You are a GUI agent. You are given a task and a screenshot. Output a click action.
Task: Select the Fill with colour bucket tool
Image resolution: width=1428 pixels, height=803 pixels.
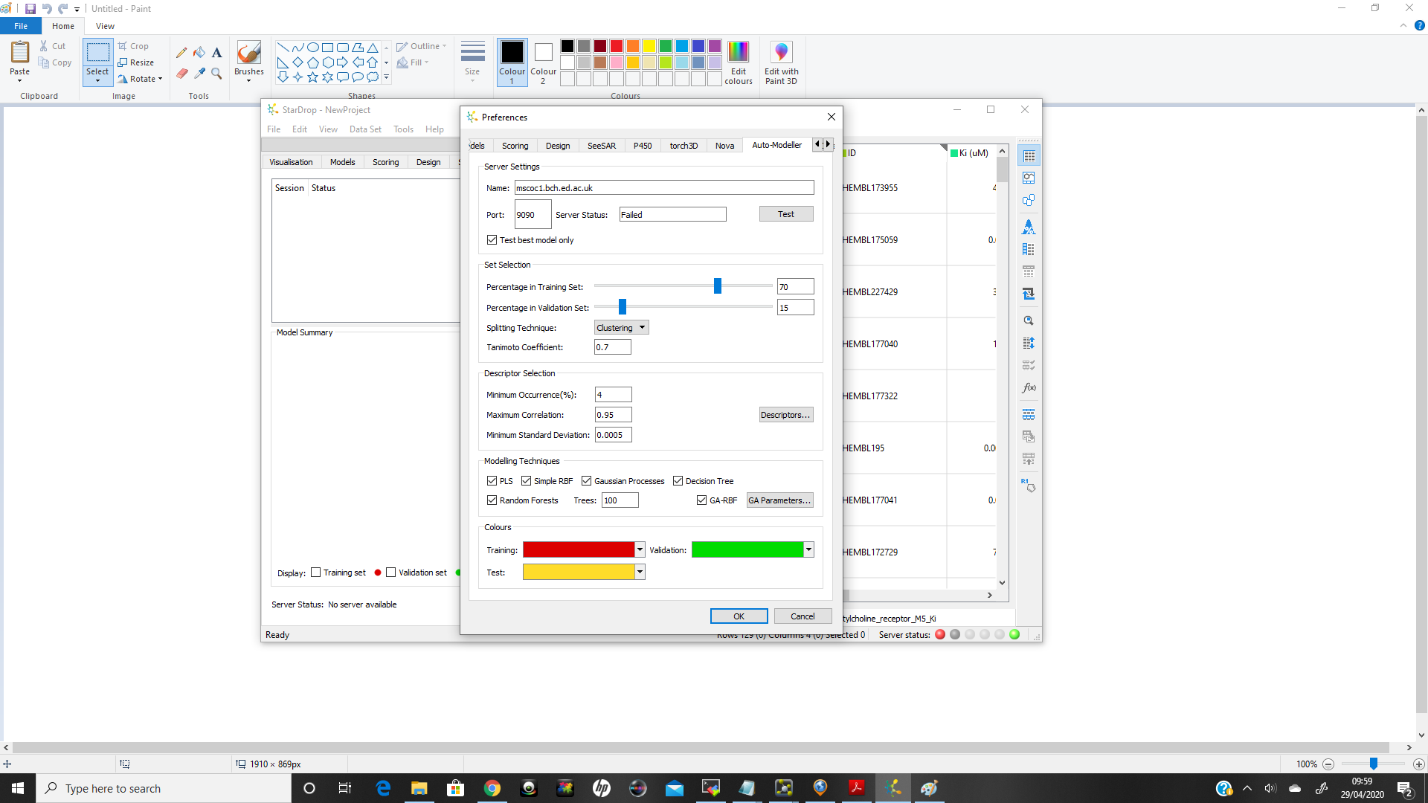[199, 53]
